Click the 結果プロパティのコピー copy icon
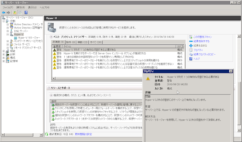The image size is (242, 142). [191, 54]
